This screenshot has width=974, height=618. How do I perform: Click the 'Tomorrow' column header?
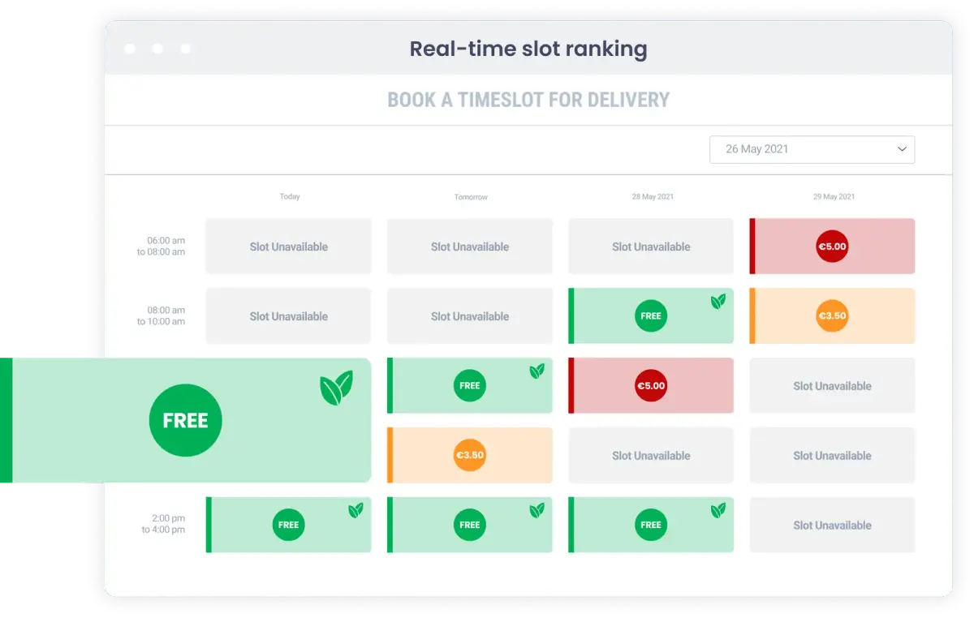point(471,197)
